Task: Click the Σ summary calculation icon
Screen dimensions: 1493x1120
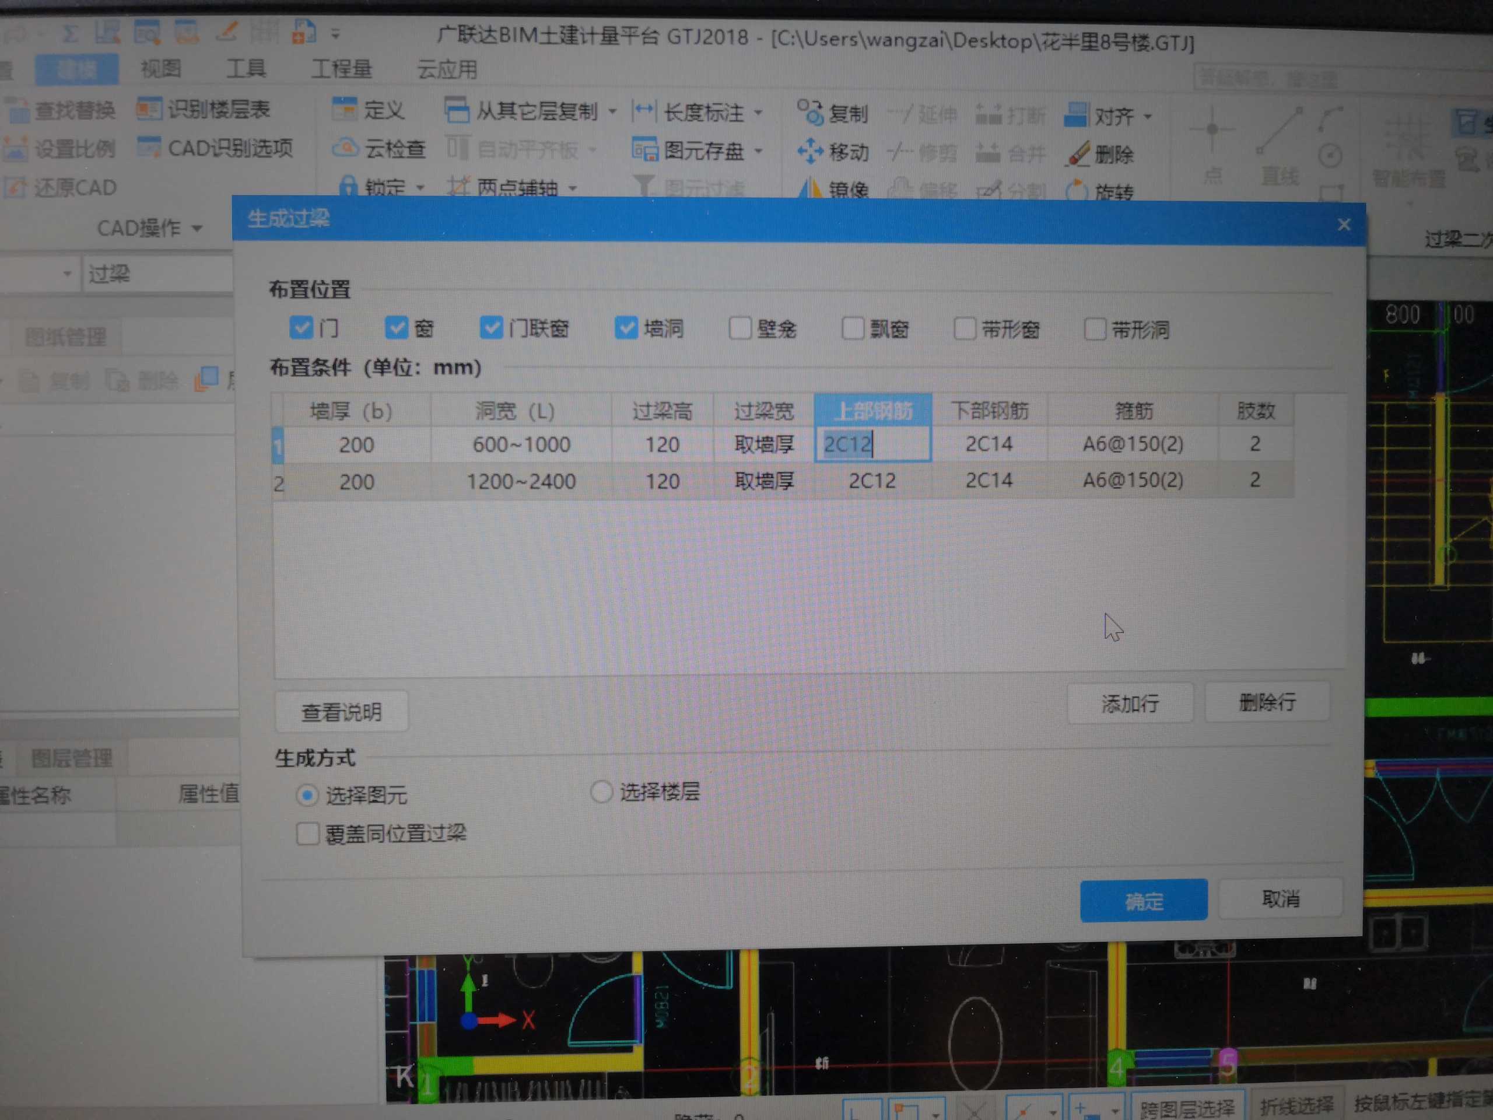Action: pos(70,33)
